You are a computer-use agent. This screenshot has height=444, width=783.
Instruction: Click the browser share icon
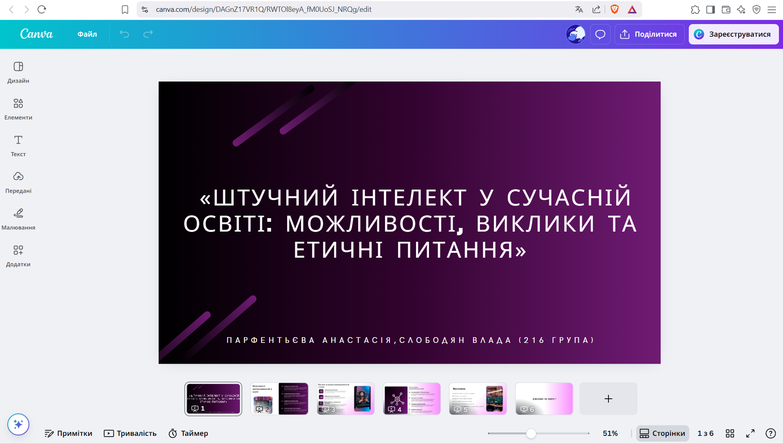tap(596, 9)
